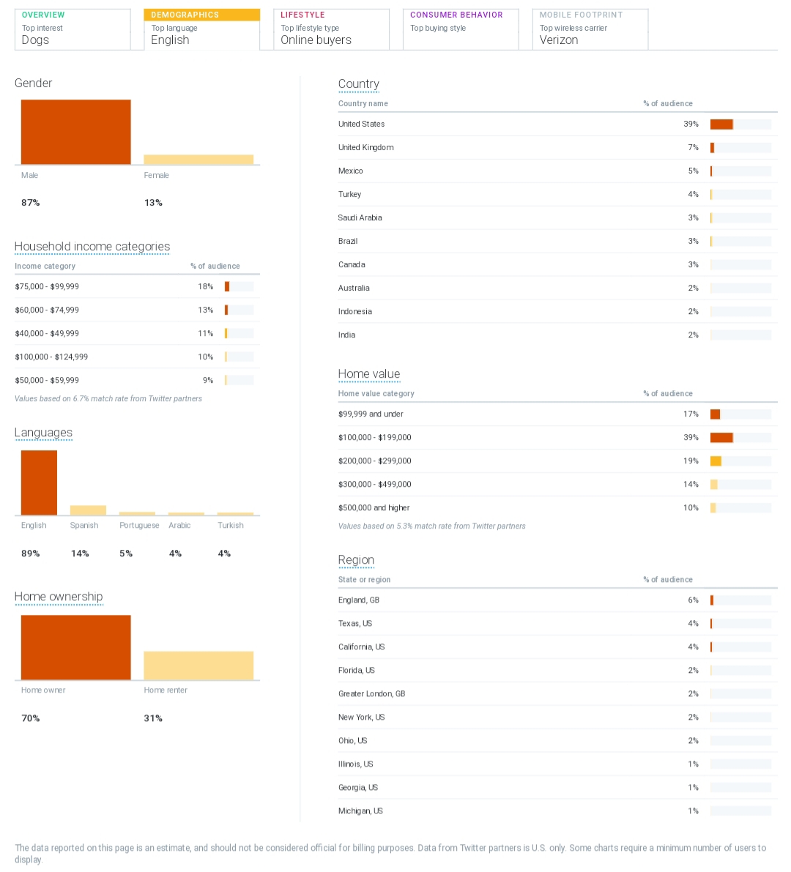Image resolution: width=791 pixels, height=872 pixels.
Task: Switch to the Lifestyle tab
Action: point(332,29)
